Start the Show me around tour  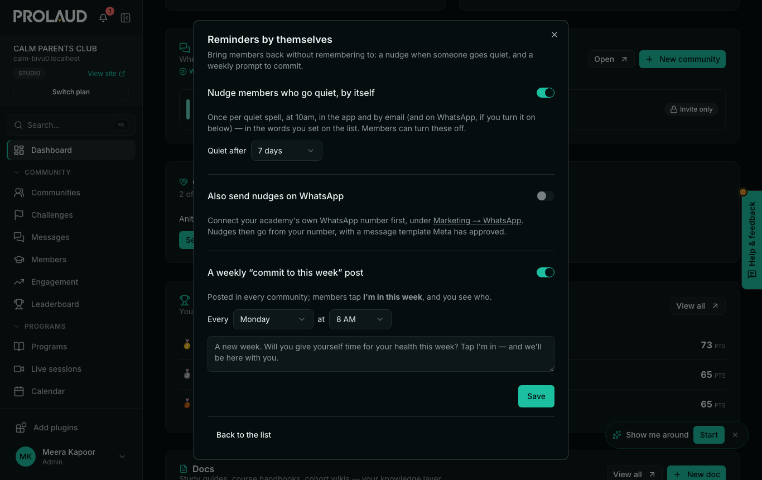(709, 435)
